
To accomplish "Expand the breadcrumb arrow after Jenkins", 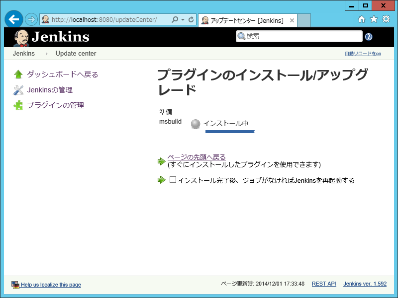I will [46, 54].
